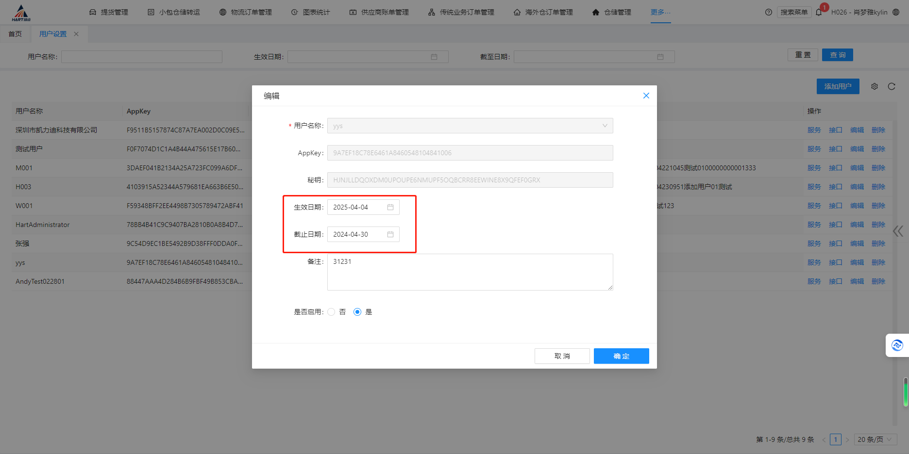
Task: Expand the 用户名称 dropdown in dialog
Action: coord(605,126)
